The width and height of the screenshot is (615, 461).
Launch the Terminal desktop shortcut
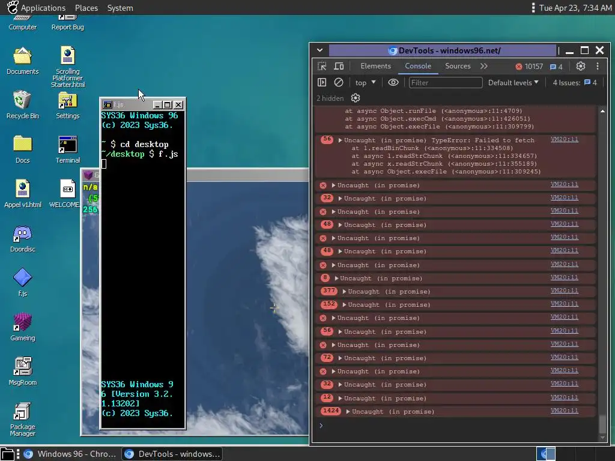(x=67, y=149)
